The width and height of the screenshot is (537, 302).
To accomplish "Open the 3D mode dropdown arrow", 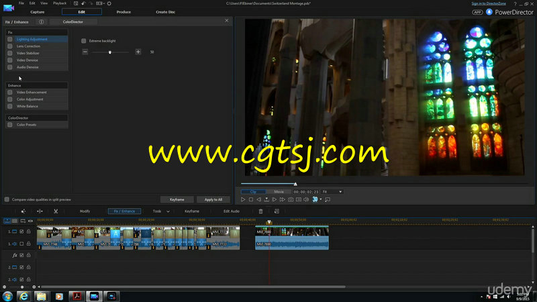I will pos(321,199).
